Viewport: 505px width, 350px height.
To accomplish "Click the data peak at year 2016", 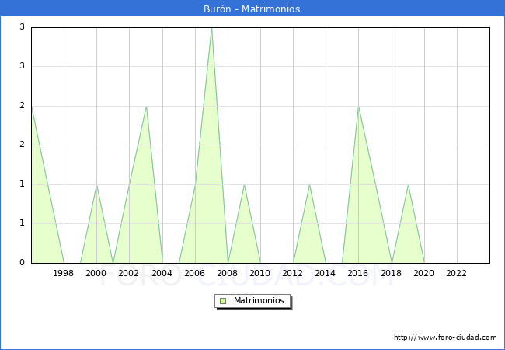I will point(358,107).
